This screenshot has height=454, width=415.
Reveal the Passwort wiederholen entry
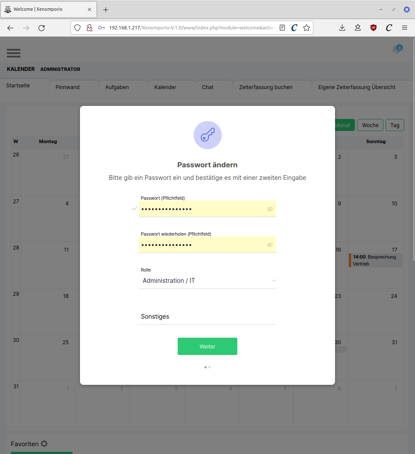pyautogui.click(x=270, y=245)
